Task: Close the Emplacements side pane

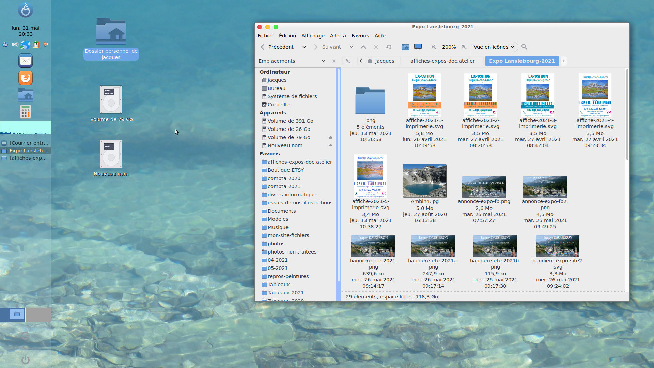Action: pos(334,61)
